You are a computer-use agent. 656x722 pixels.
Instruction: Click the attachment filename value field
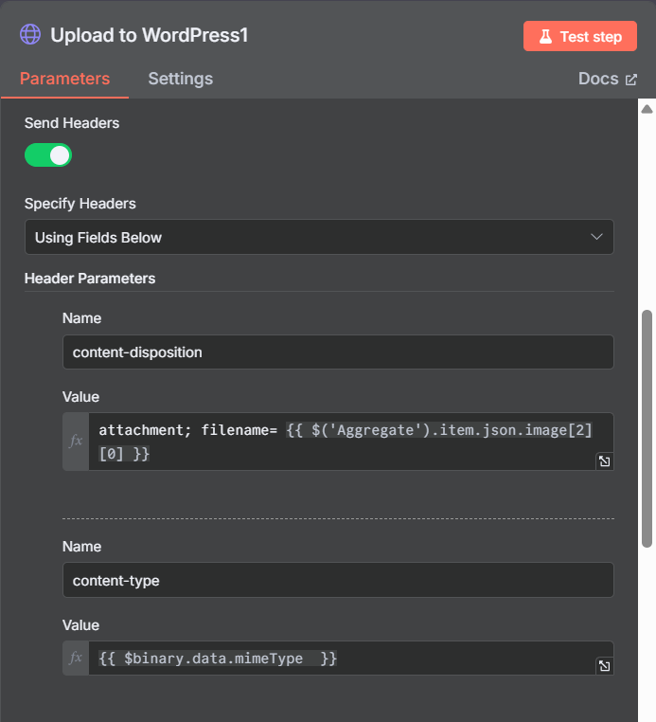(x=342, y=442)
